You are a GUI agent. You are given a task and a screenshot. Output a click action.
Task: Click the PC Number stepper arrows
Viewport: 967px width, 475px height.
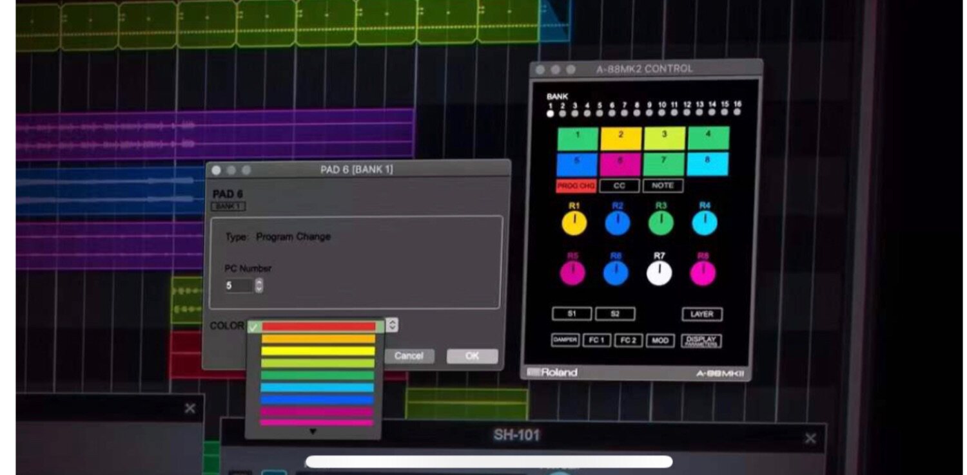click(x=259, y=286)
